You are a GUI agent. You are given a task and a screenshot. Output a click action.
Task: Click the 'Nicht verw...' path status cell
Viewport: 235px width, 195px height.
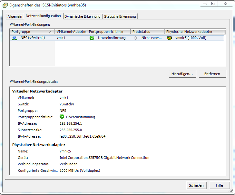point(152,38)
